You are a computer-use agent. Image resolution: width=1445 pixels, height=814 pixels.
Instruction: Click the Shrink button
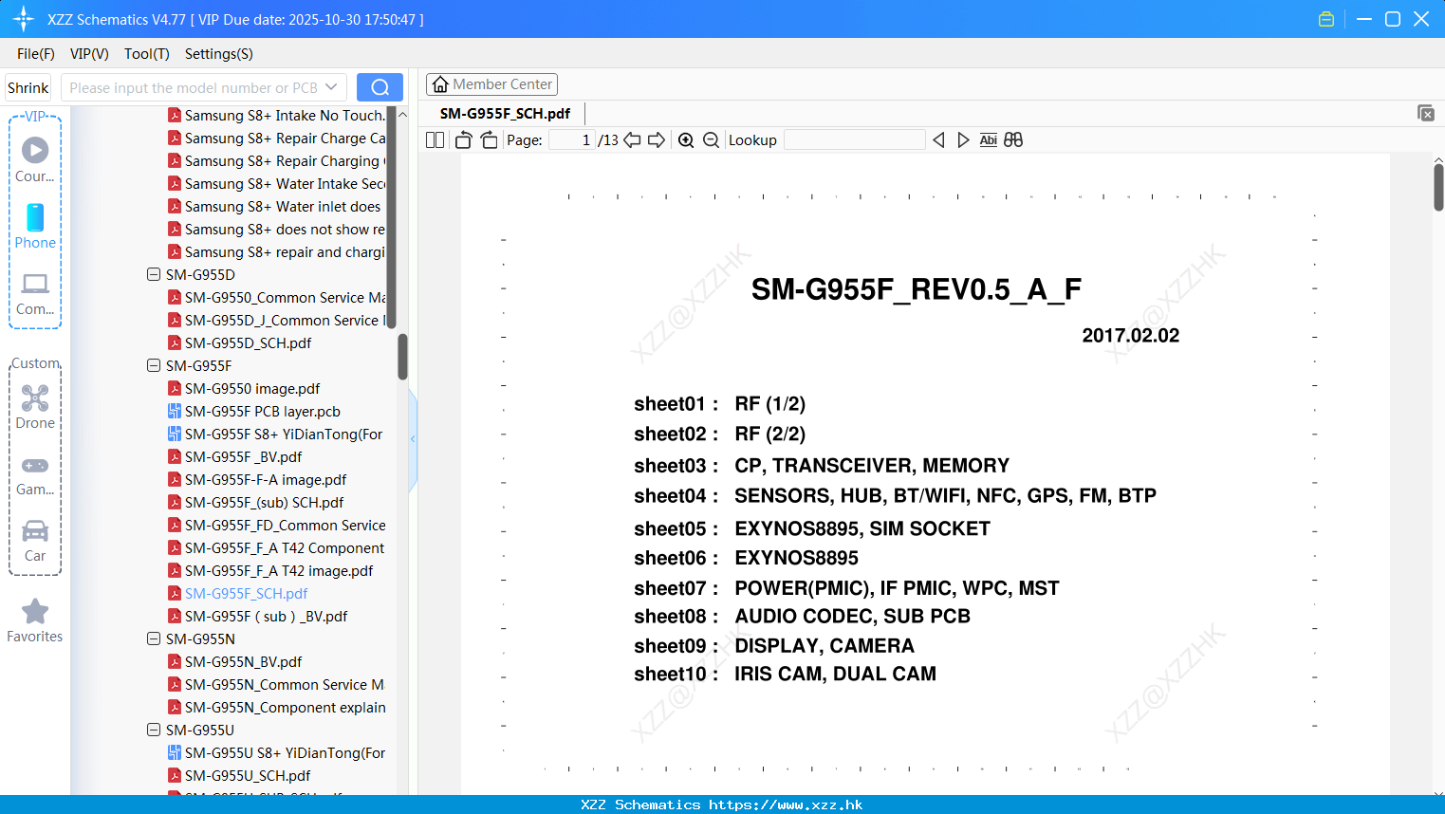tap(28, 87)
